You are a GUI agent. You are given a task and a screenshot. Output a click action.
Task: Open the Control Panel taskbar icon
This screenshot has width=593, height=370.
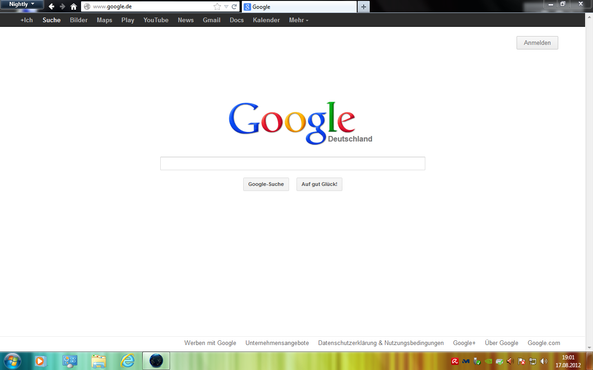coord(70,361)
